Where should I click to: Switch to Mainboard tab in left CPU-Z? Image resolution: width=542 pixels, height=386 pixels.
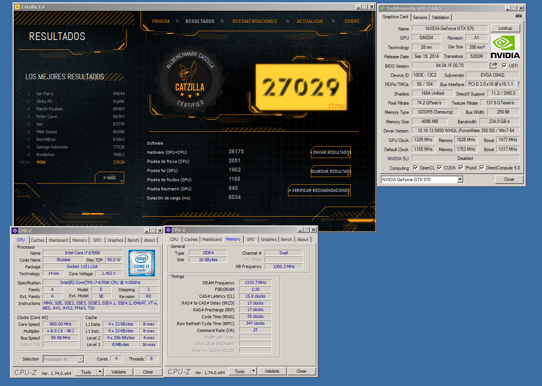58,240
